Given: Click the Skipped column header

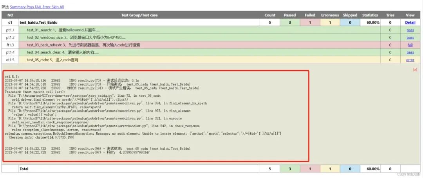Looking at the screenshot, I should [x=350, y=15].
